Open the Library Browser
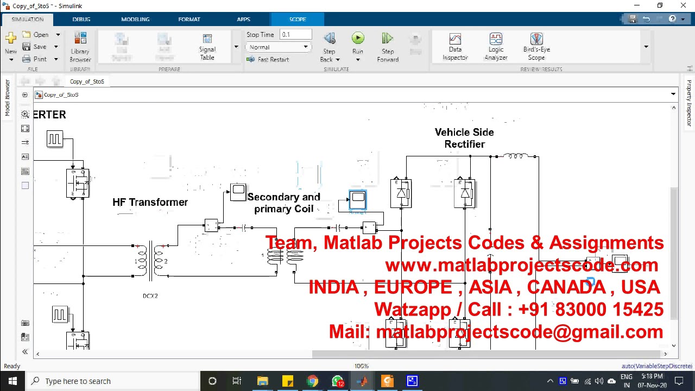Screen dimensions: 695x391 pyautogui.click(x=80, y=47)
